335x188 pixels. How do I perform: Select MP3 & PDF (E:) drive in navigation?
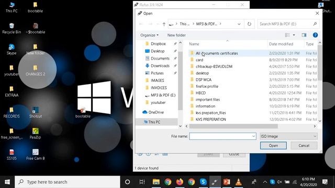pyautogui.click(x=163, y=95)
